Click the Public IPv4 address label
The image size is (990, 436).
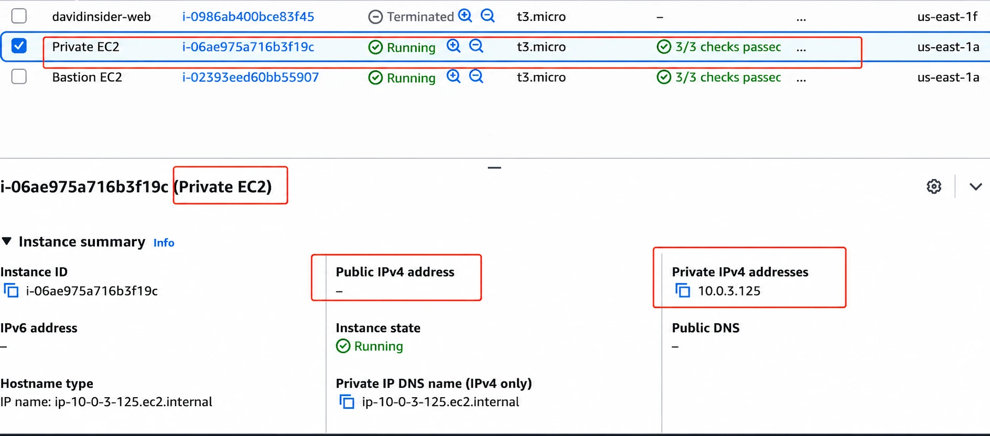[x=395, y=272]
